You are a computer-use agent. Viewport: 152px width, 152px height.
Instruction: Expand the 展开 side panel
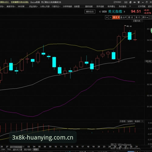pos(145,17)
